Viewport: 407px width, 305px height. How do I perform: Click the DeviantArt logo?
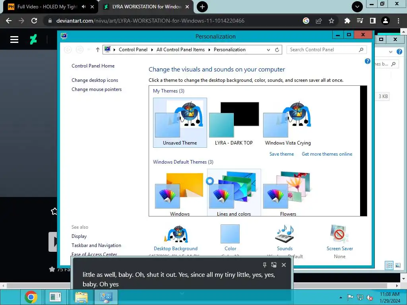(33, 39)
